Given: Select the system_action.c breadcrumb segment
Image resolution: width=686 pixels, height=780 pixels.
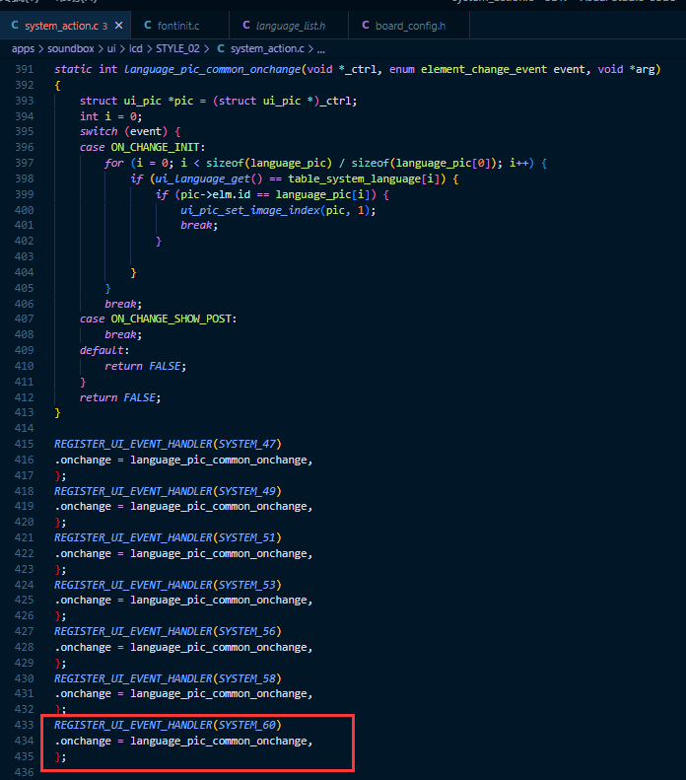Looking at the screenshot, I should click(x=267, y=48).
